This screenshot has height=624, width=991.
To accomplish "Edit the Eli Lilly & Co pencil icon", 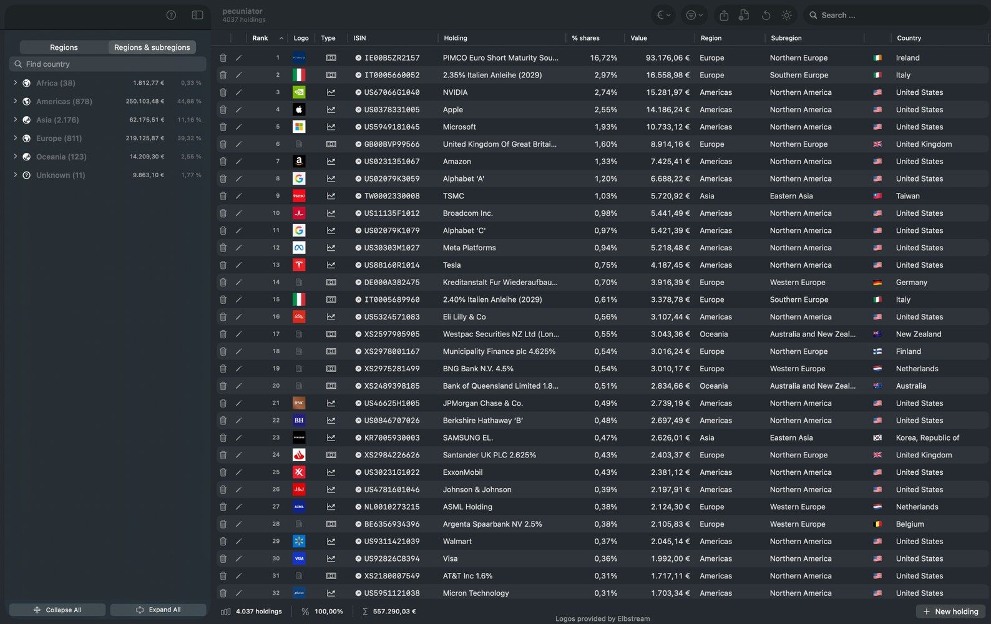I will pos(238,317).
